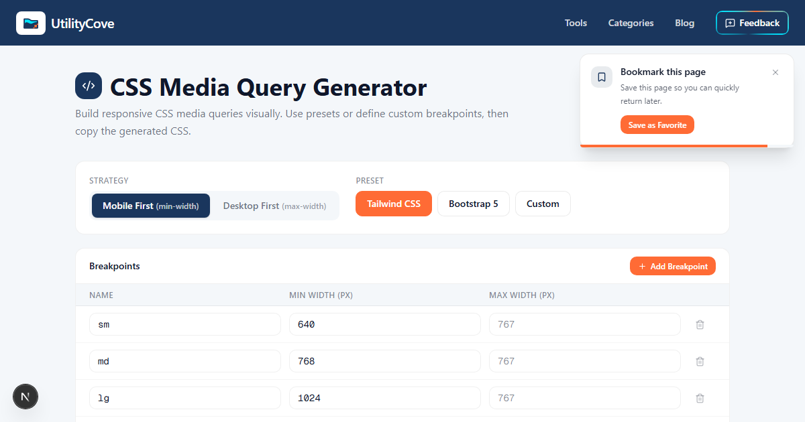Click the NAME column header
Screen dimensions: 805x422
(101, 295)
